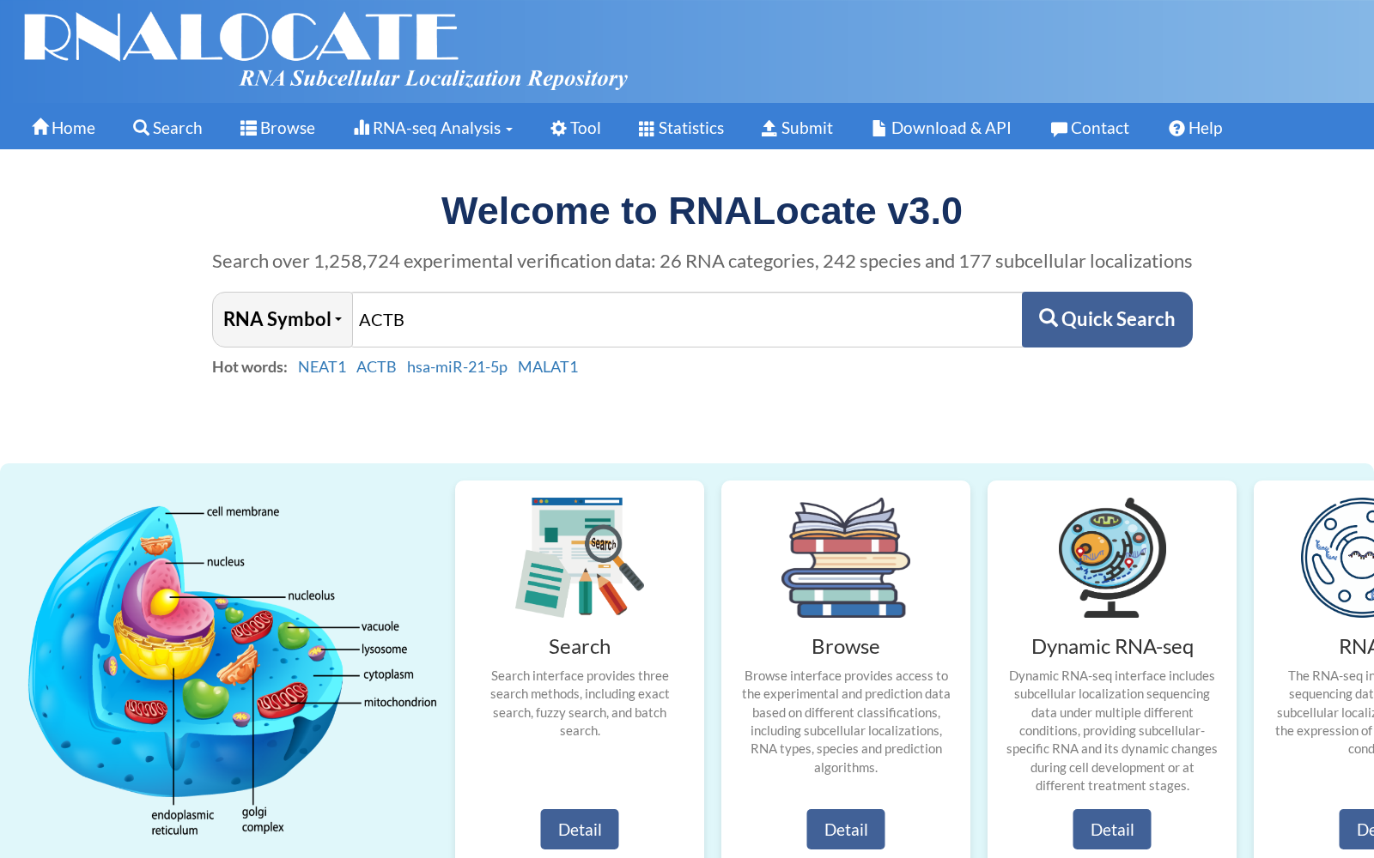
Task: Click Detail button under Browse card
Action: click(846, 830)
